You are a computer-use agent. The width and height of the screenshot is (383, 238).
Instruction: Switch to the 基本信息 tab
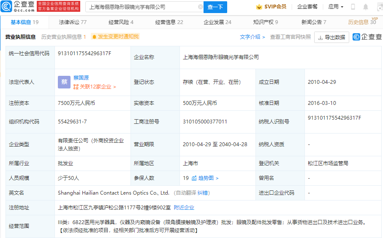click(x=24, y=22)
